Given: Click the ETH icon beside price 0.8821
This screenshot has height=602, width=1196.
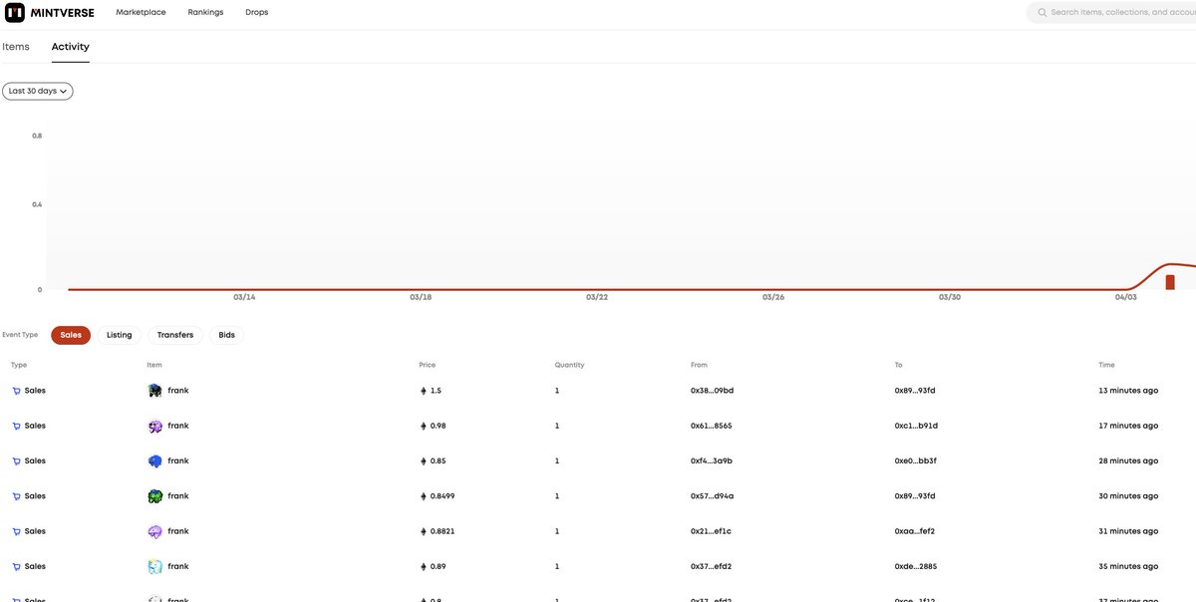Looking at the screenshot, I should (x=423, y=531).
